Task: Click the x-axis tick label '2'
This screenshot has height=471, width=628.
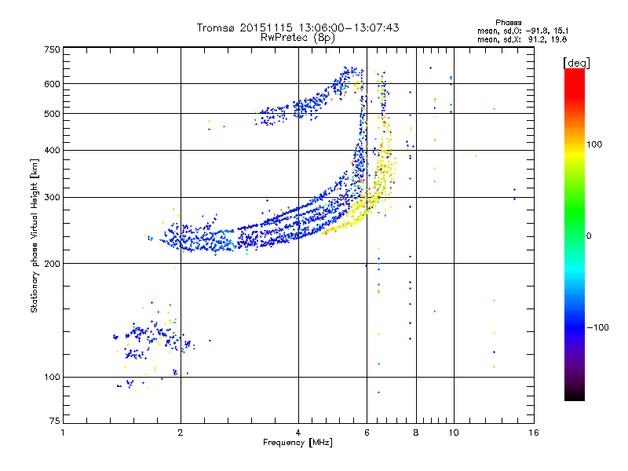Action: click(x=181, y=433)
